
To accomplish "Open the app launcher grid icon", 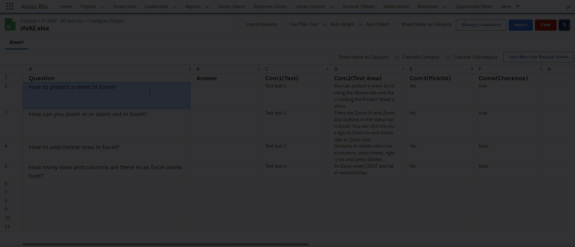I will point(10,6).
